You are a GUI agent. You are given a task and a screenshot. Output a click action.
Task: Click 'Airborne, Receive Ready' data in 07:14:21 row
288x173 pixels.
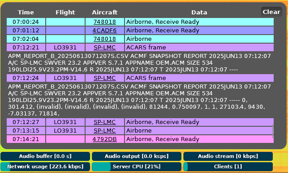199,139
